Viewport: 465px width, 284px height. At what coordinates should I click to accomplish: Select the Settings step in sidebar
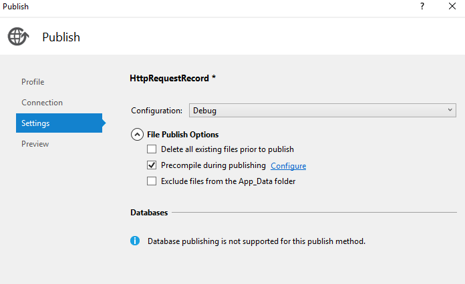pos(35,123)
